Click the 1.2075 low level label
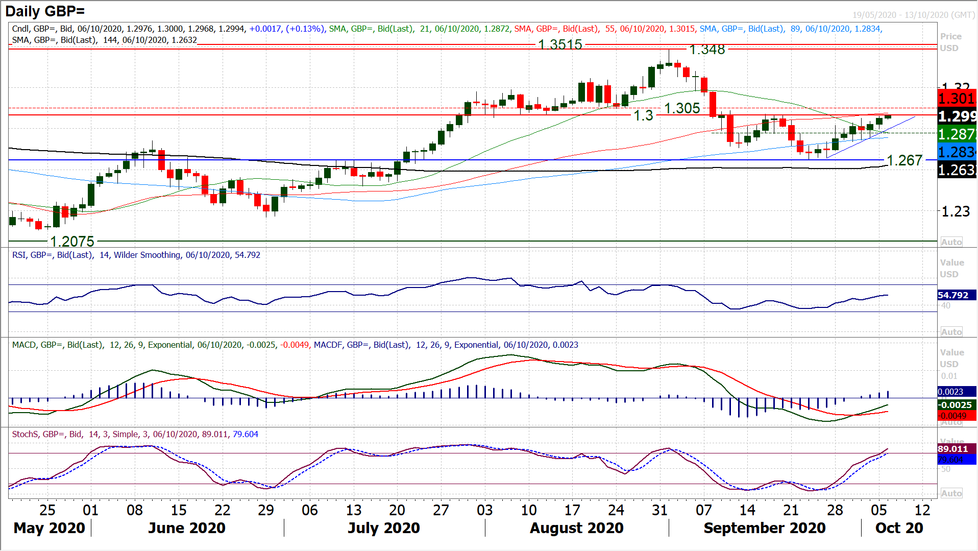 72,241
